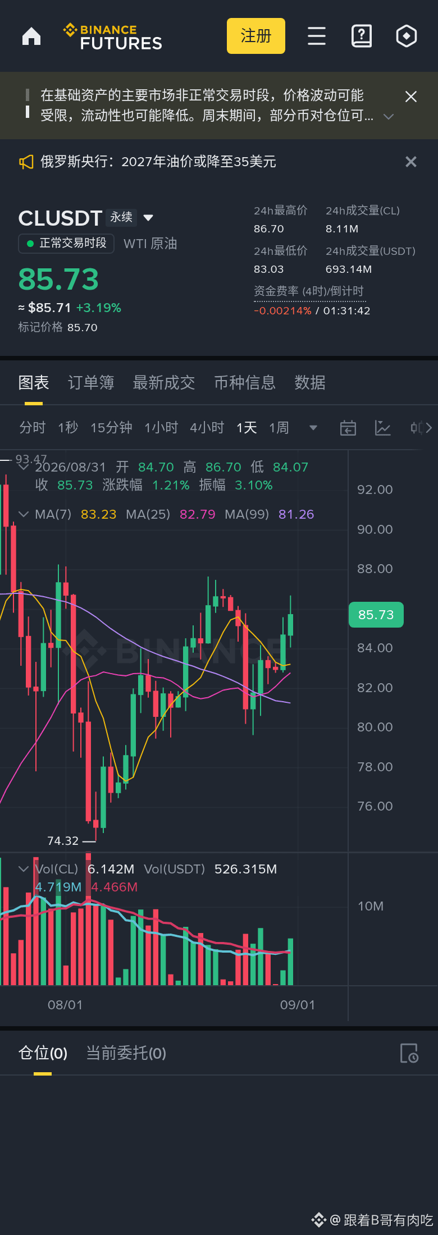The image size is (438, 1235).
Task: Click the 标记价格 85.70 text
Action: pyautogui.click(x=58, y=327)
